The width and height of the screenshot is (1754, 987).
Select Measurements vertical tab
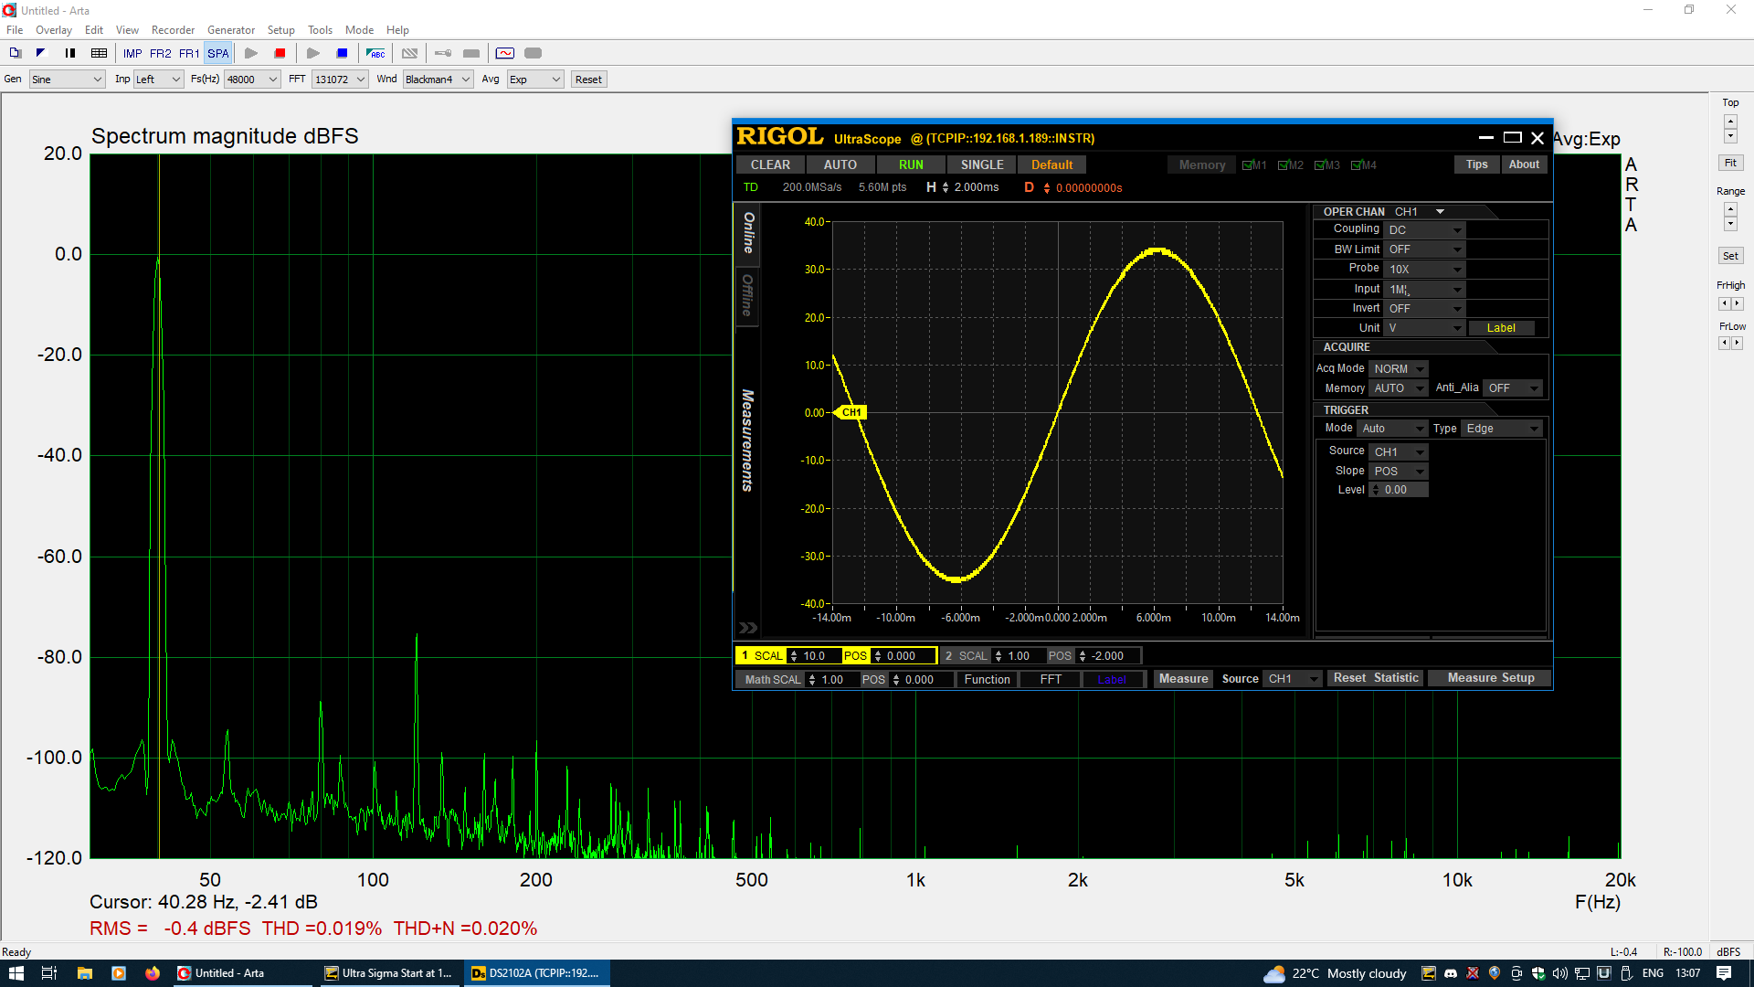click(x=747, y=440)
